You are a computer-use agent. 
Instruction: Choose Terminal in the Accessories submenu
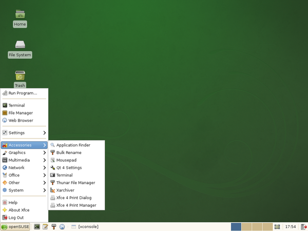click(x=76, y=175)
